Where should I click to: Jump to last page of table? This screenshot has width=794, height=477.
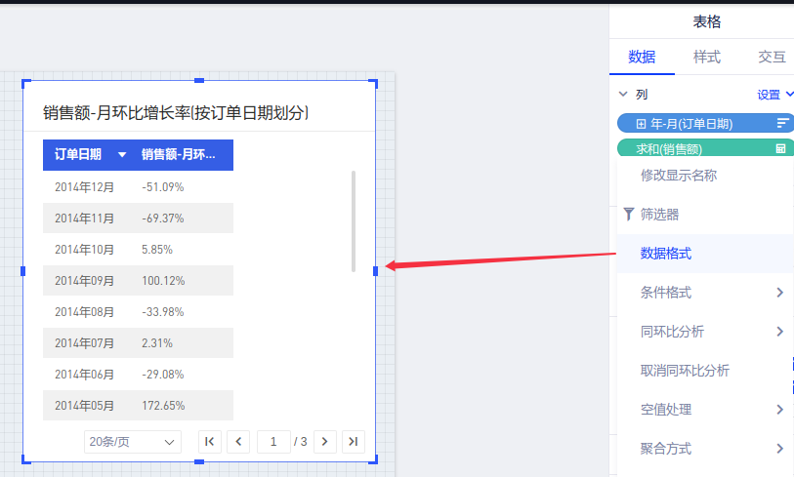(354, 442)
